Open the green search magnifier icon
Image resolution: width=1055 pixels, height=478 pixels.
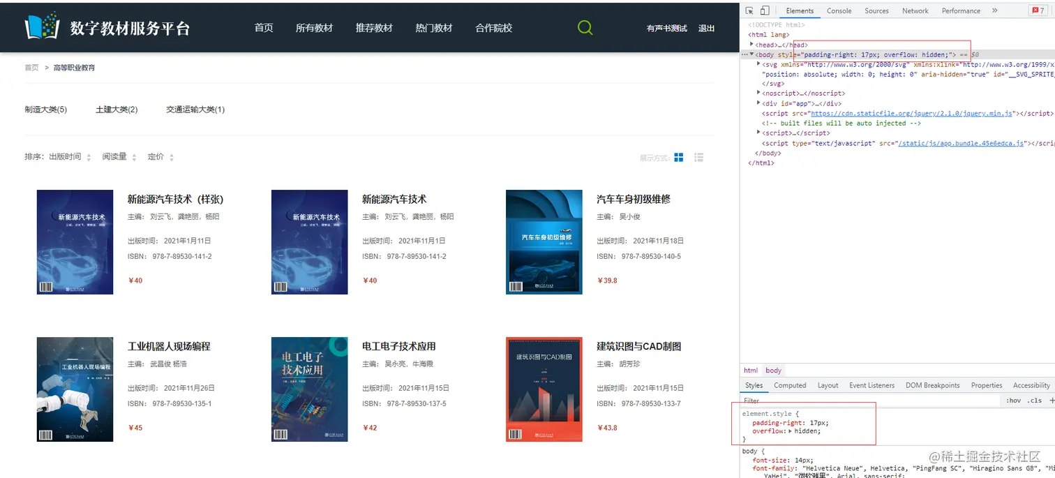point(585,28)
